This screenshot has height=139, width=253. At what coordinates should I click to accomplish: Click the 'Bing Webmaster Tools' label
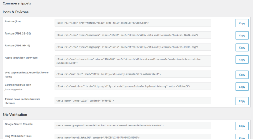[x=18, y=136]
